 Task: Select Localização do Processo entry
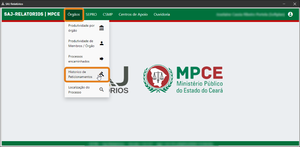point(87,90)
